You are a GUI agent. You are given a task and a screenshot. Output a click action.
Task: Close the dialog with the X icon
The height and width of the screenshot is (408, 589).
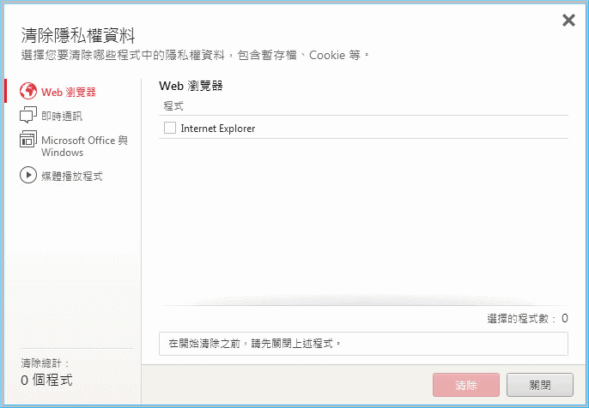pos(568,21)
